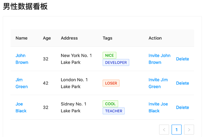Click the red LOSER tag
Viewport: 204px width, 137px height.
point(111,83)
